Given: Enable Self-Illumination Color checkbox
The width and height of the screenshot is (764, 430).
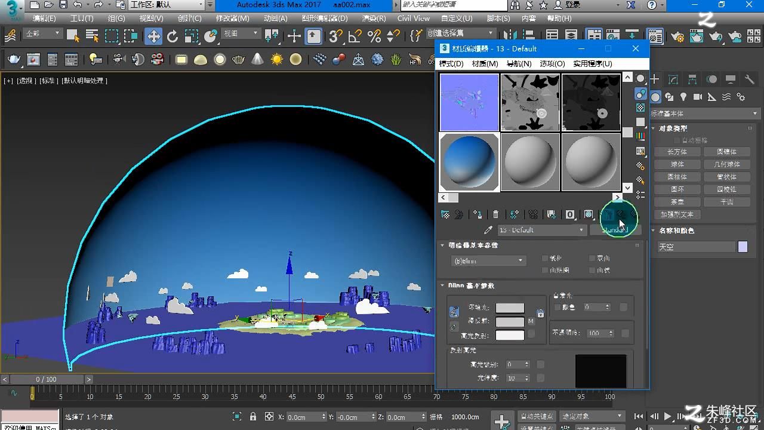Looking at the screenshot, I should pyautogui.click(x=557, y=307).
